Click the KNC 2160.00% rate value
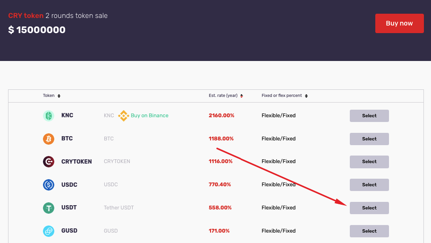The width and height of the screenshot is (431, 243). pyautogui.click(x=221, y=115)
